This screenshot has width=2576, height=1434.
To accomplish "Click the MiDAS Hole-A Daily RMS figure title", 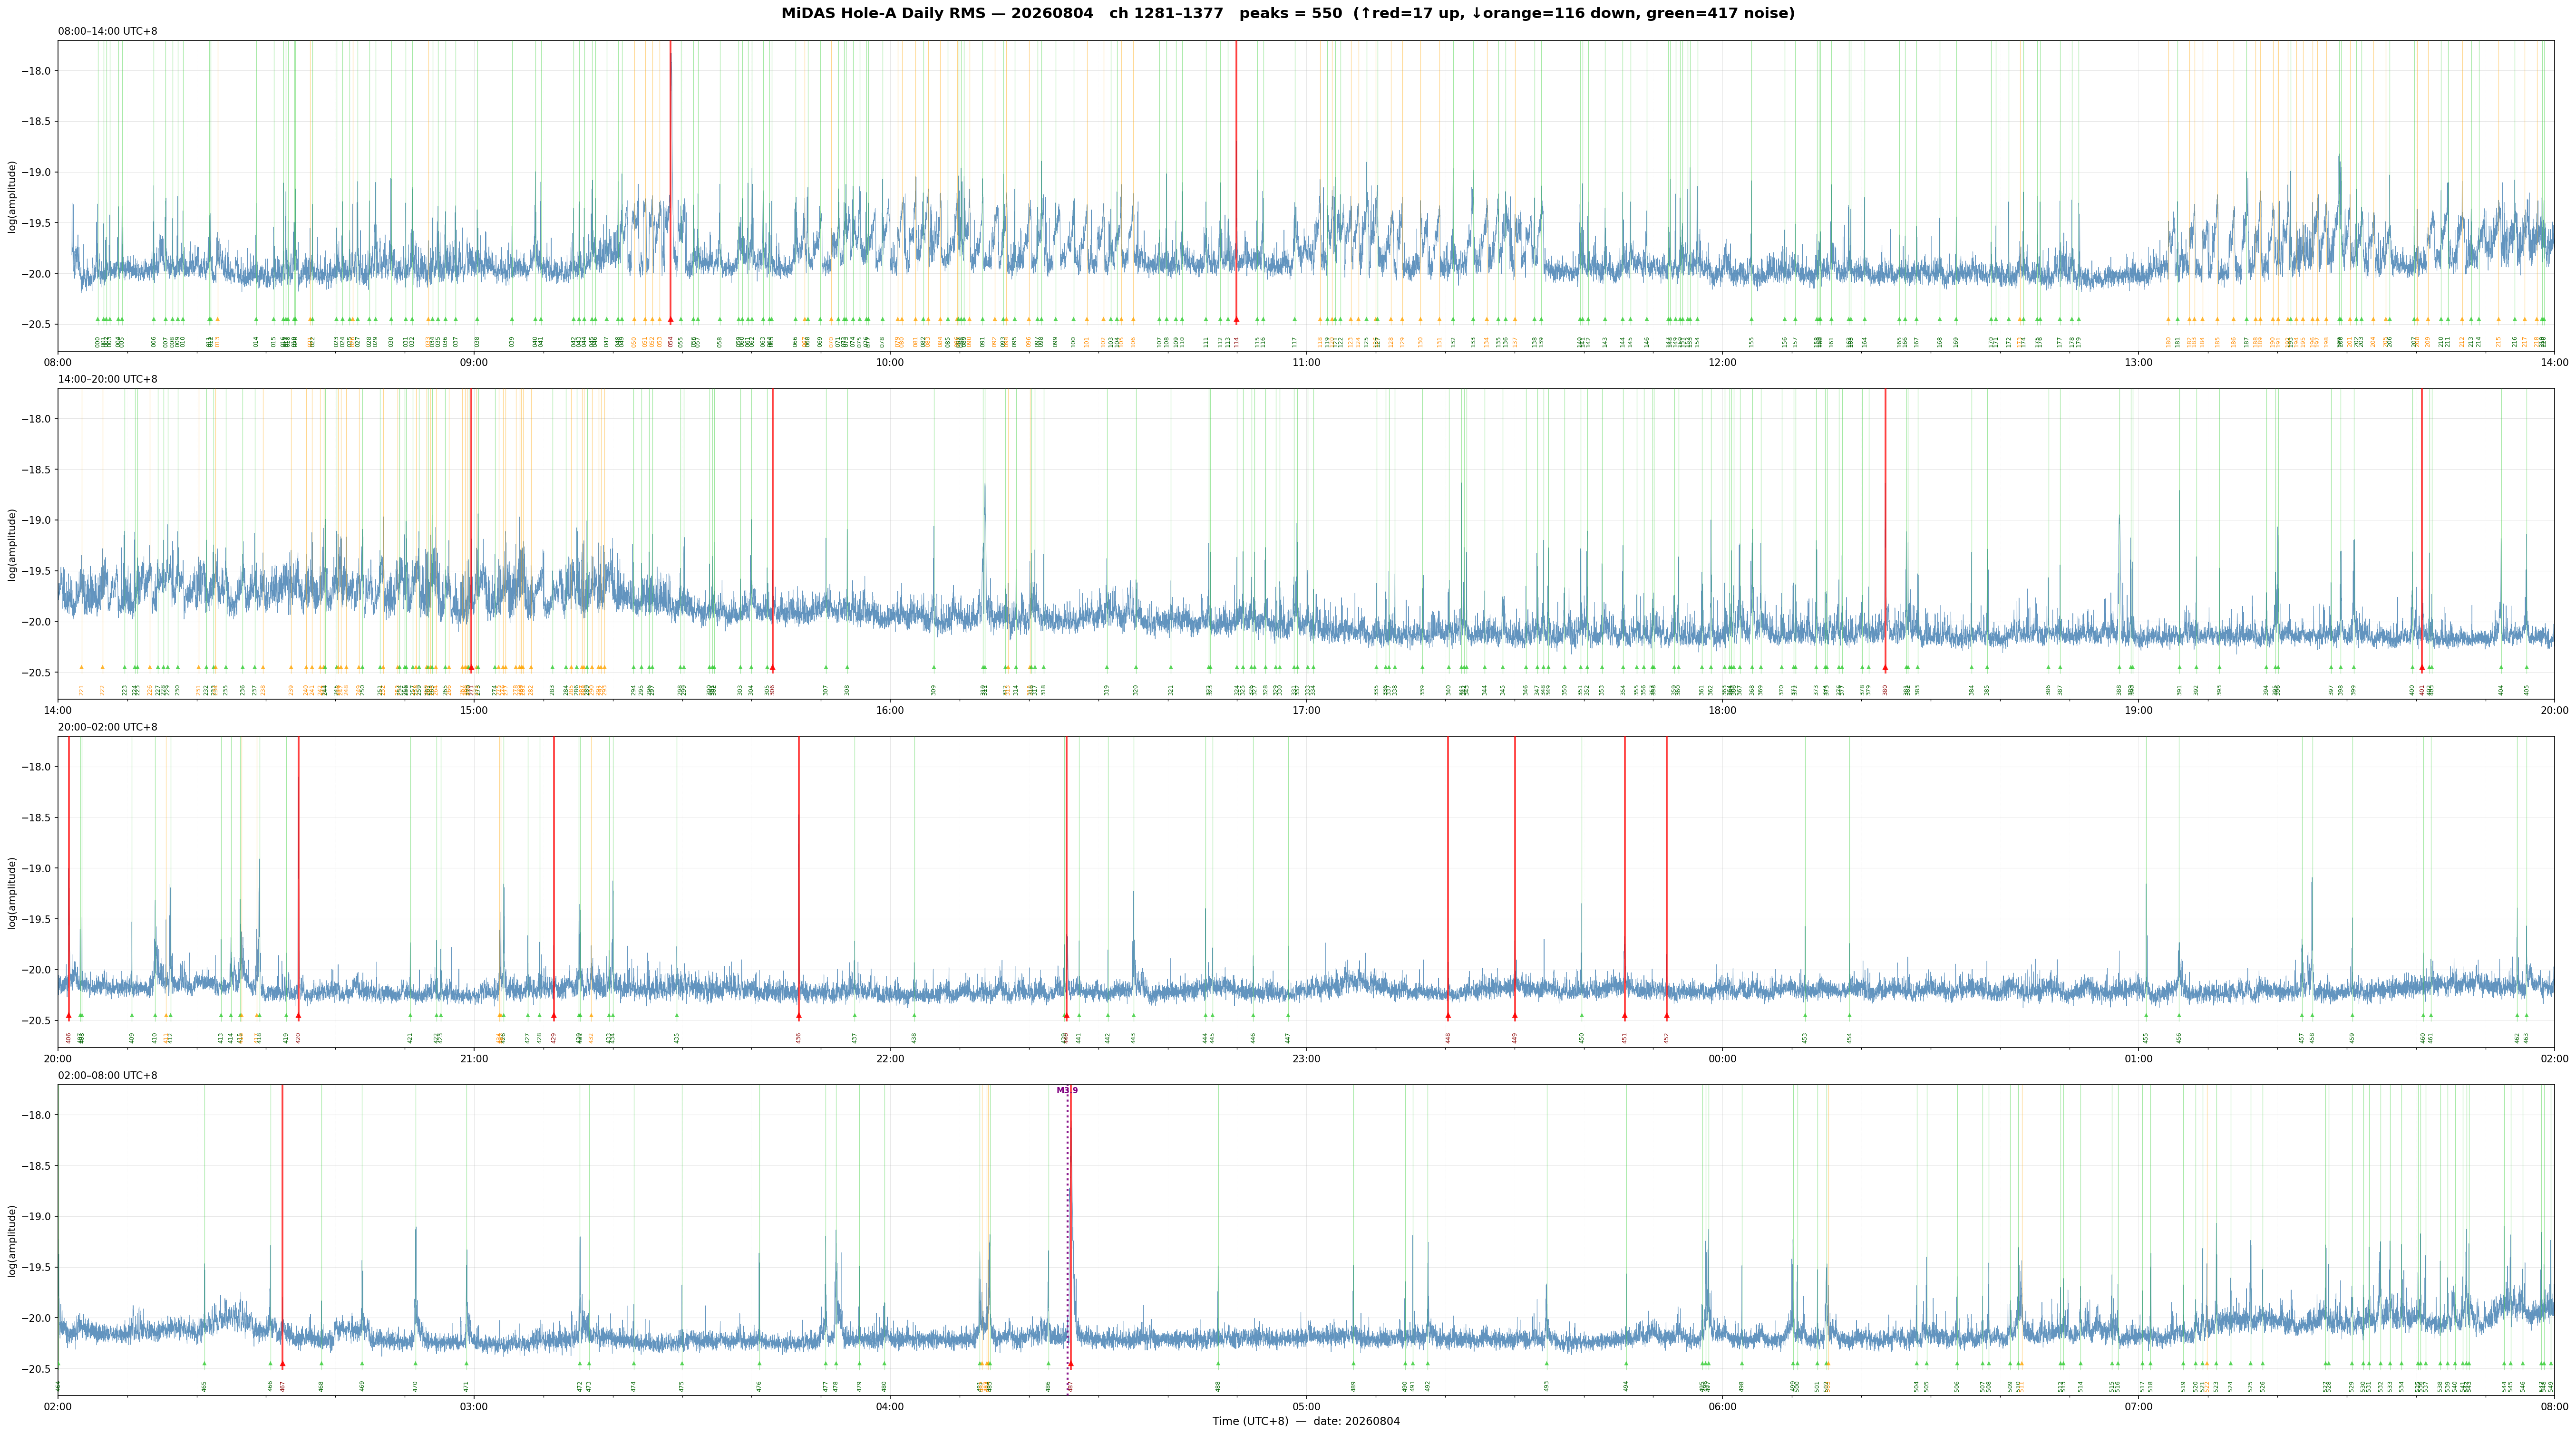I will point(1288,13).
